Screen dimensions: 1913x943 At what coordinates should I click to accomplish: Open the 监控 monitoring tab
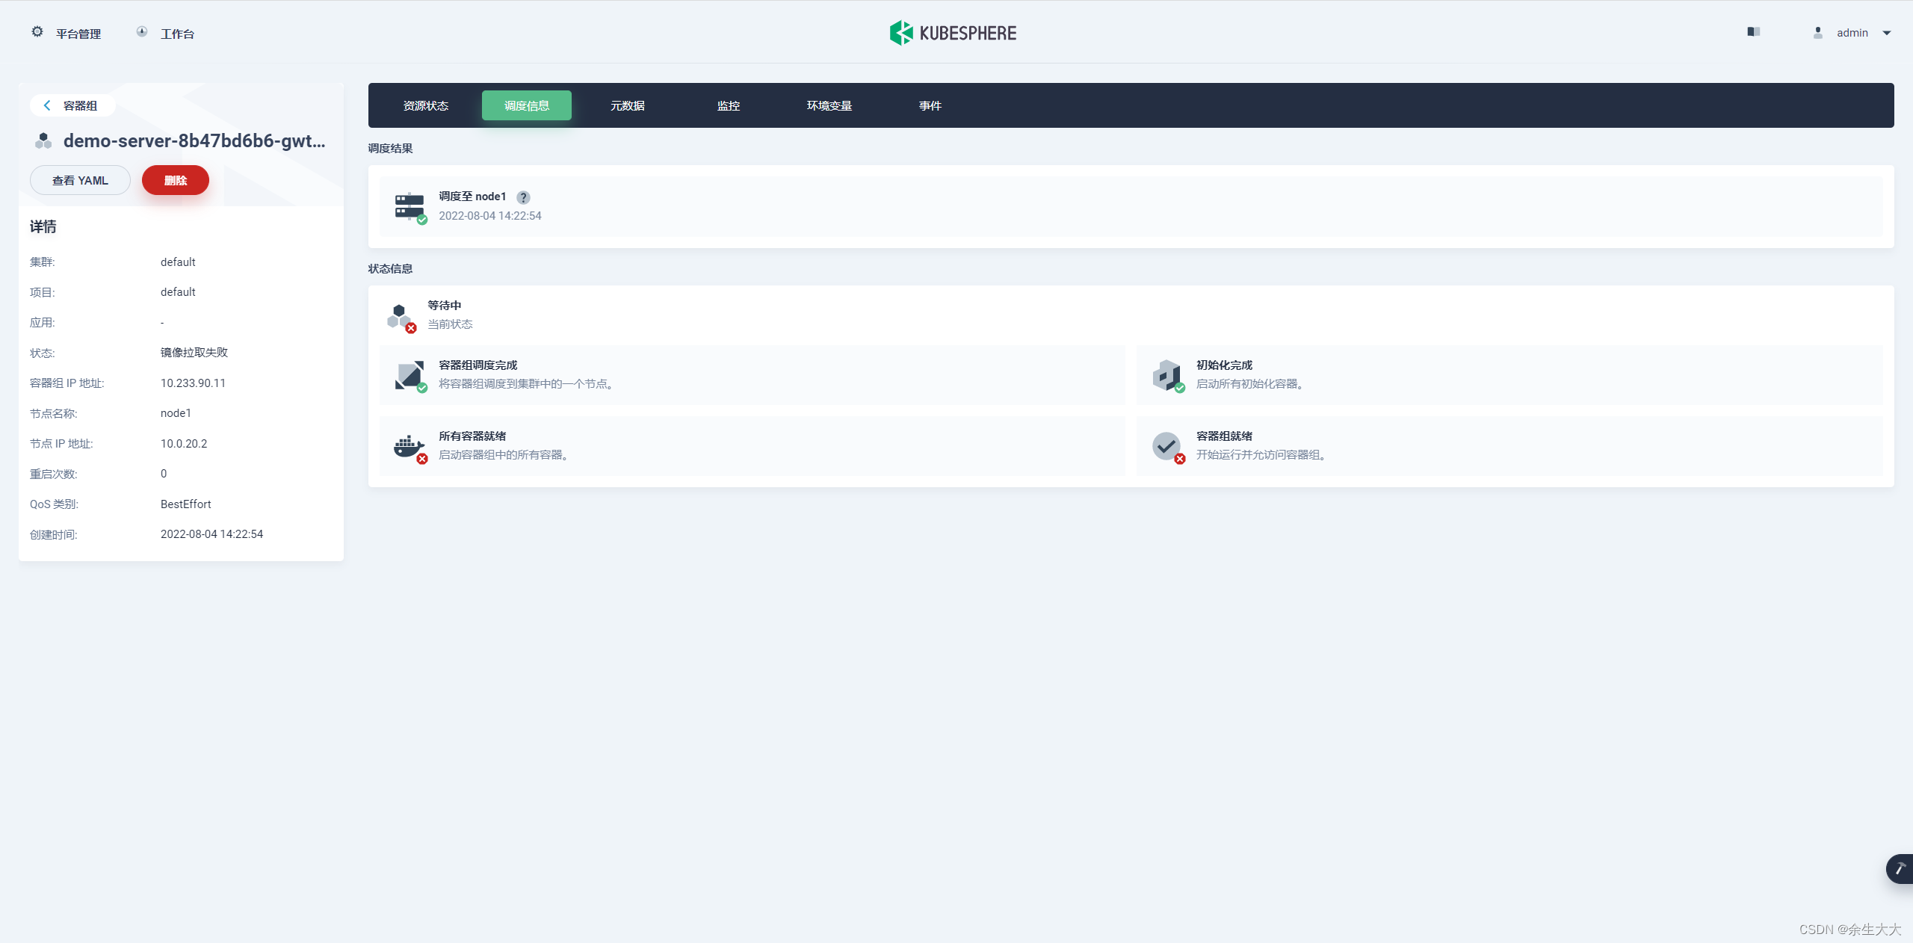[729, 105]
